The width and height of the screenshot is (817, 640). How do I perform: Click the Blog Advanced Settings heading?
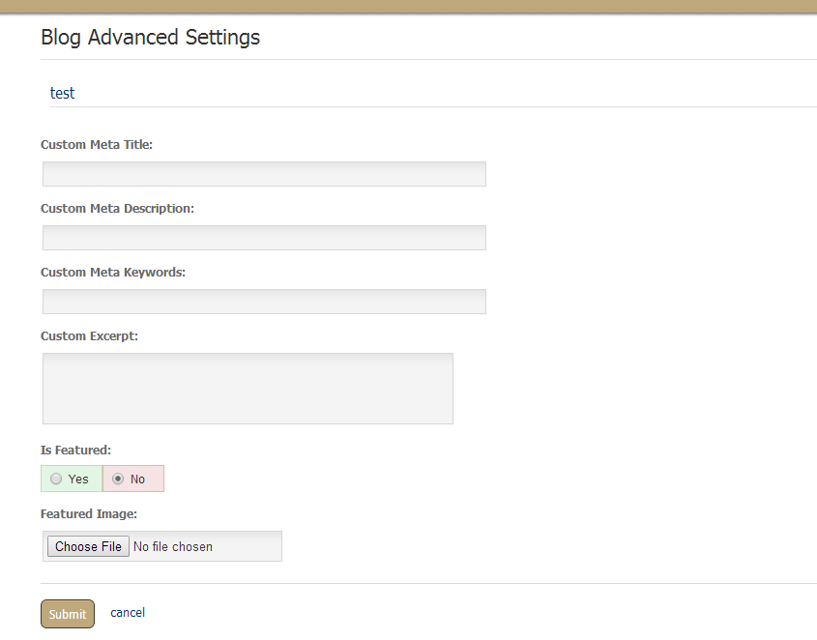(150, 38)
